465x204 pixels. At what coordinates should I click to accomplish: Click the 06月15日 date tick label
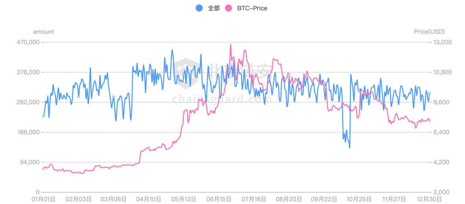[219, 199]
